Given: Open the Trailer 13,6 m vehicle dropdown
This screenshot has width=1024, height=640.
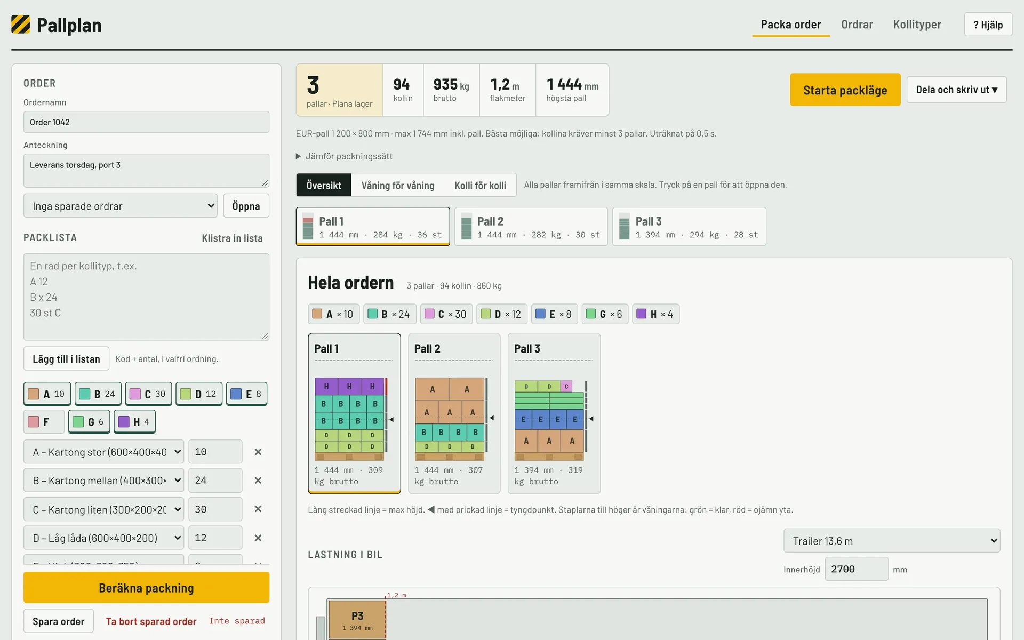Looking at the screenshot, I should (x=892, y=541).
